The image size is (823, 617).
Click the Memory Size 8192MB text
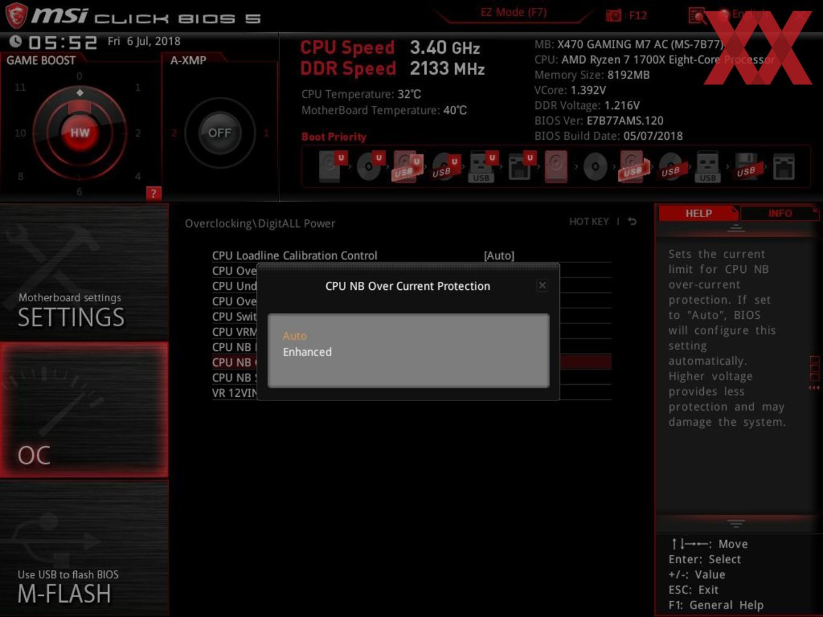tap(592, 75)
